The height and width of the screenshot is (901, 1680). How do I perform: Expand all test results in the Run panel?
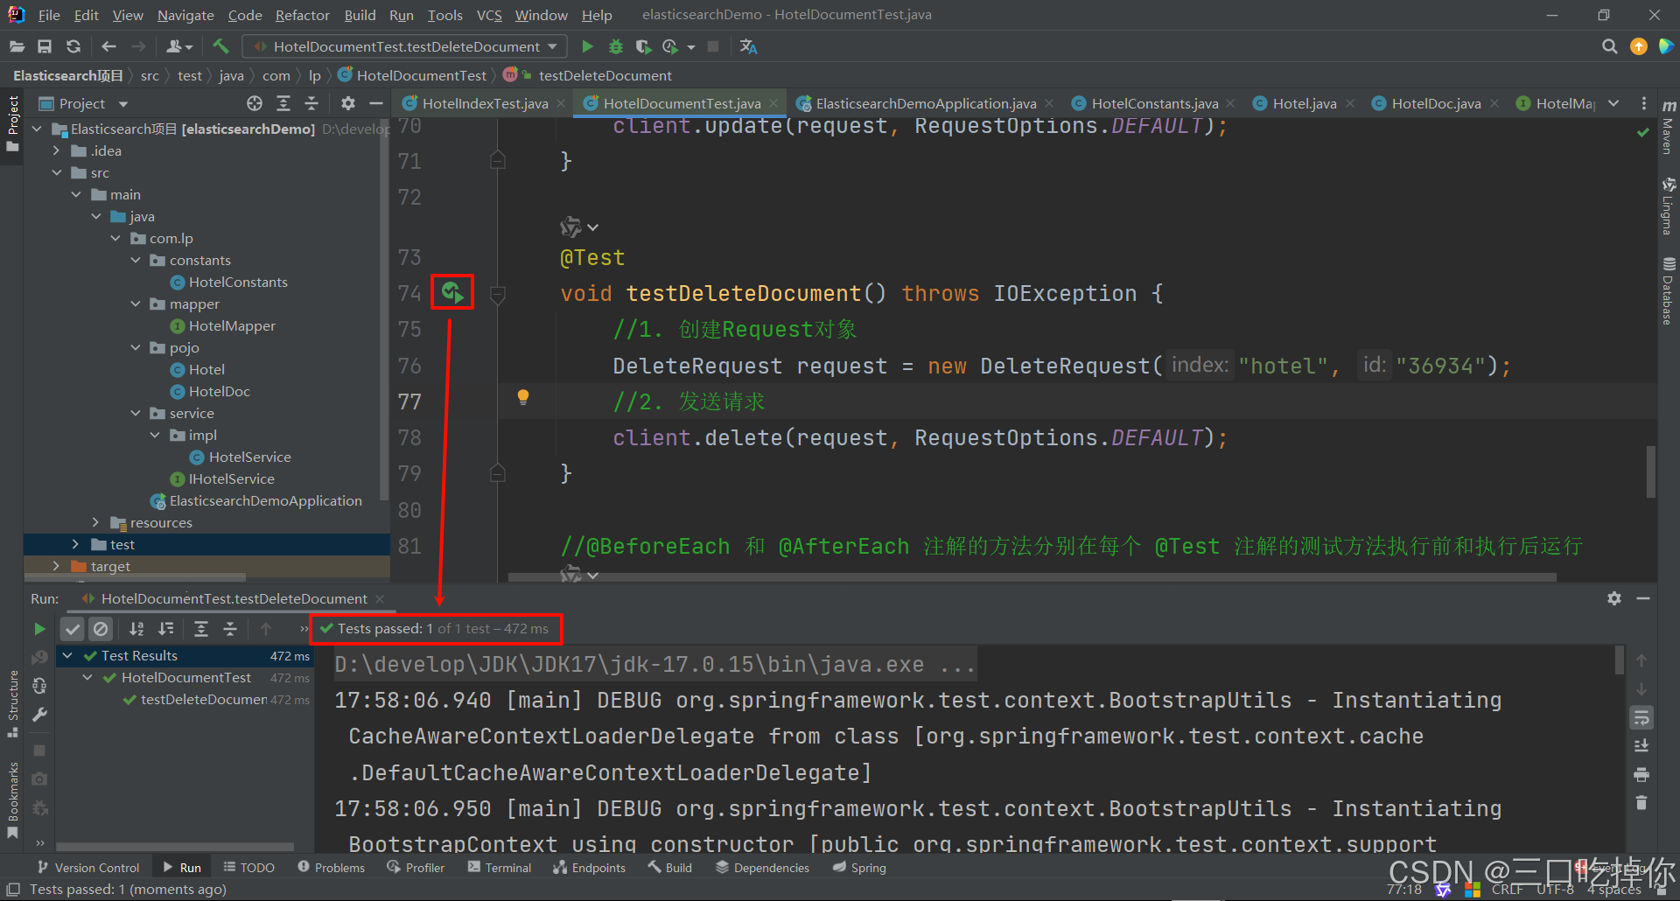(x=201, y=629)
